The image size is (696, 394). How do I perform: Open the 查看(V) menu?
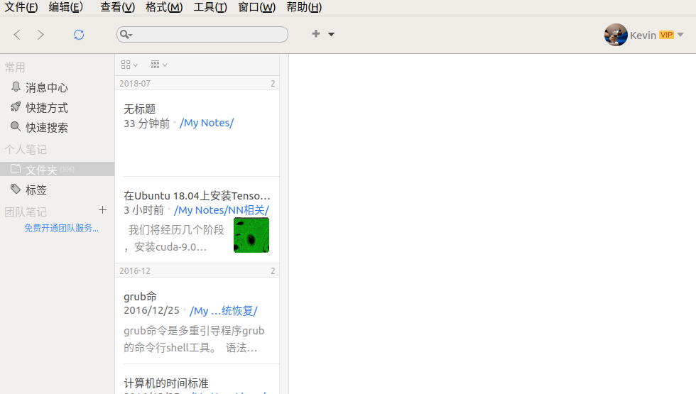pos(118,7)
